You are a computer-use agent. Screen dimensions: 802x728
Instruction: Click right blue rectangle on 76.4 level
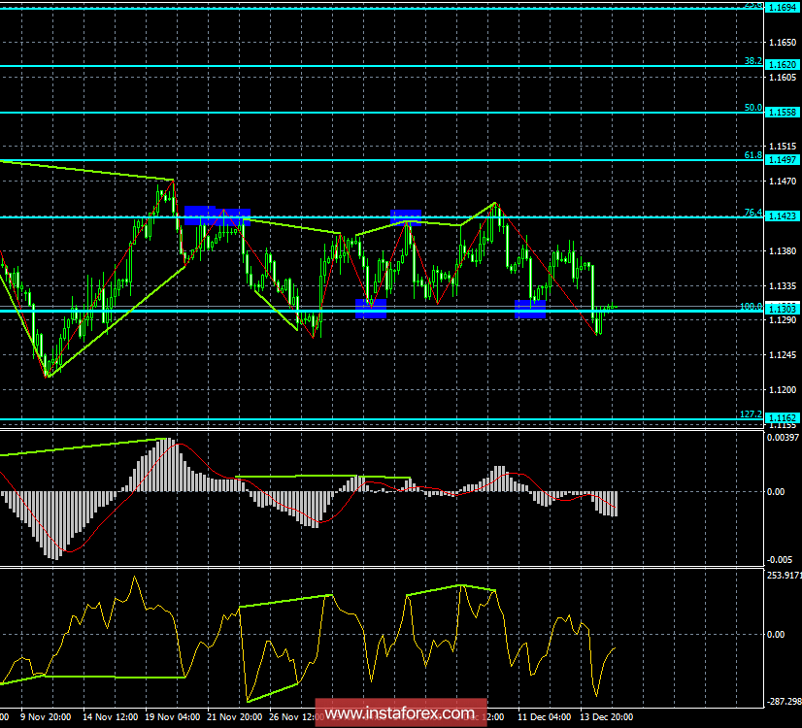pyautogui.click(x=405, y=215)
